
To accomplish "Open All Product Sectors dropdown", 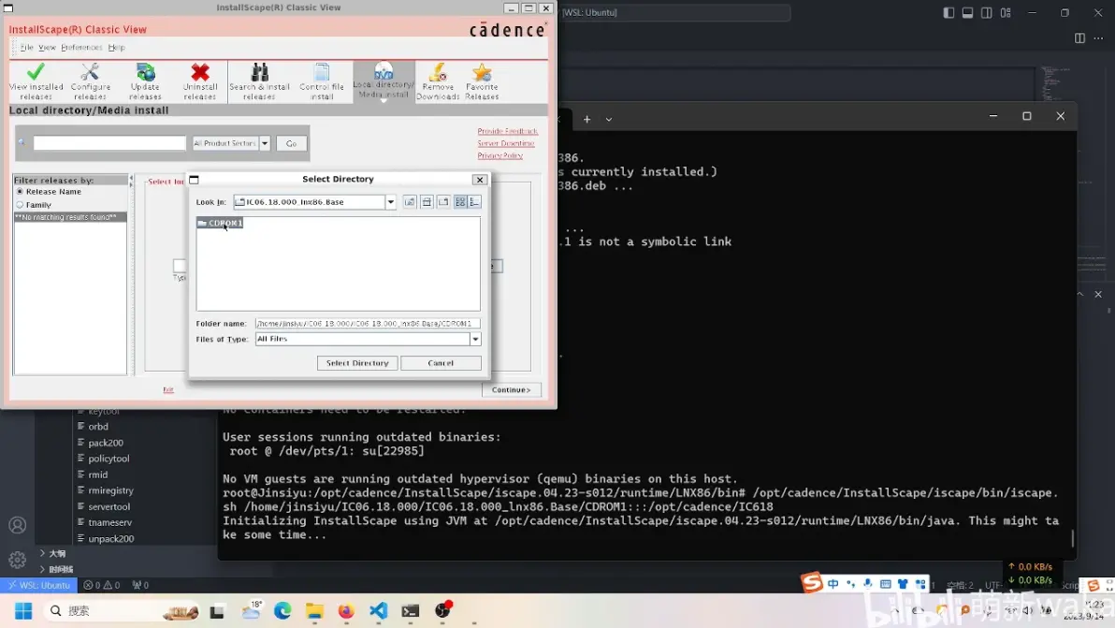I will 265,144.
